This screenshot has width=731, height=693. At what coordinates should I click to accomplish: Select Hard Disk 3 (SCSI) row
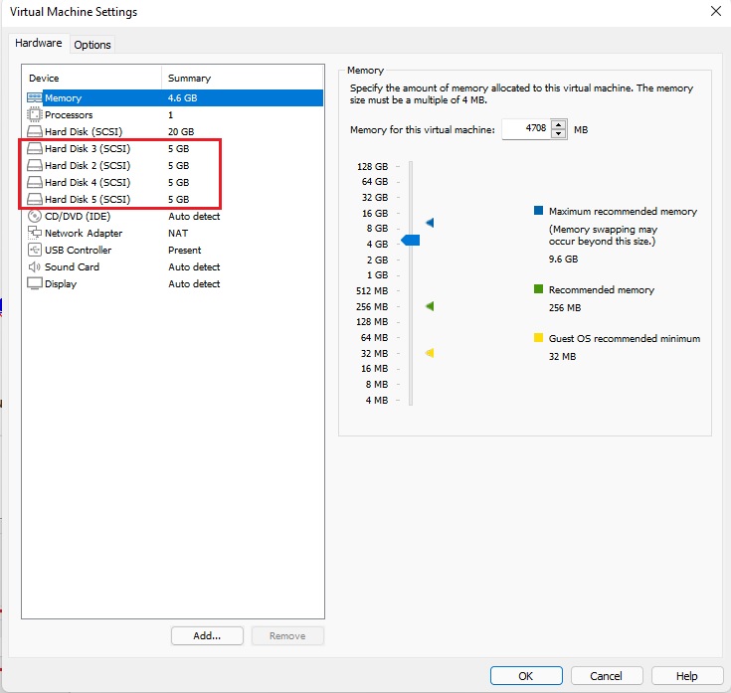[88, 149]
